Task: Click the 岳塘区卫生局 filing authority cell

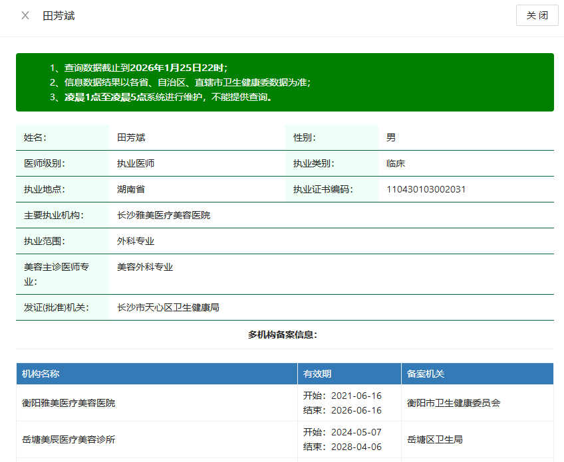Action: pyautogui.click(x=435, y=439)
